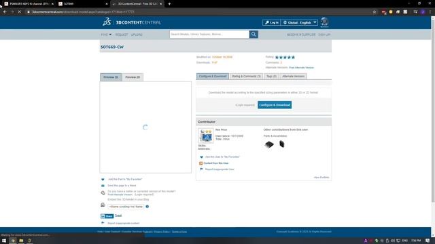
Task: Click the embed 3D model blog icon
Action: [x=103, y=205]
